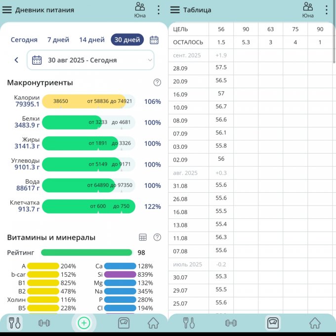Viewport: 336px width, 336px height.
Task: Go to previous period with back chevron
Action: pos(16,60)
